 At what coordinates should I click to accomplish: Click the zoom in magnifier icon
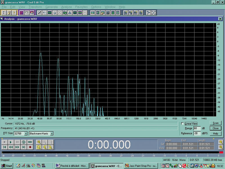39,142
